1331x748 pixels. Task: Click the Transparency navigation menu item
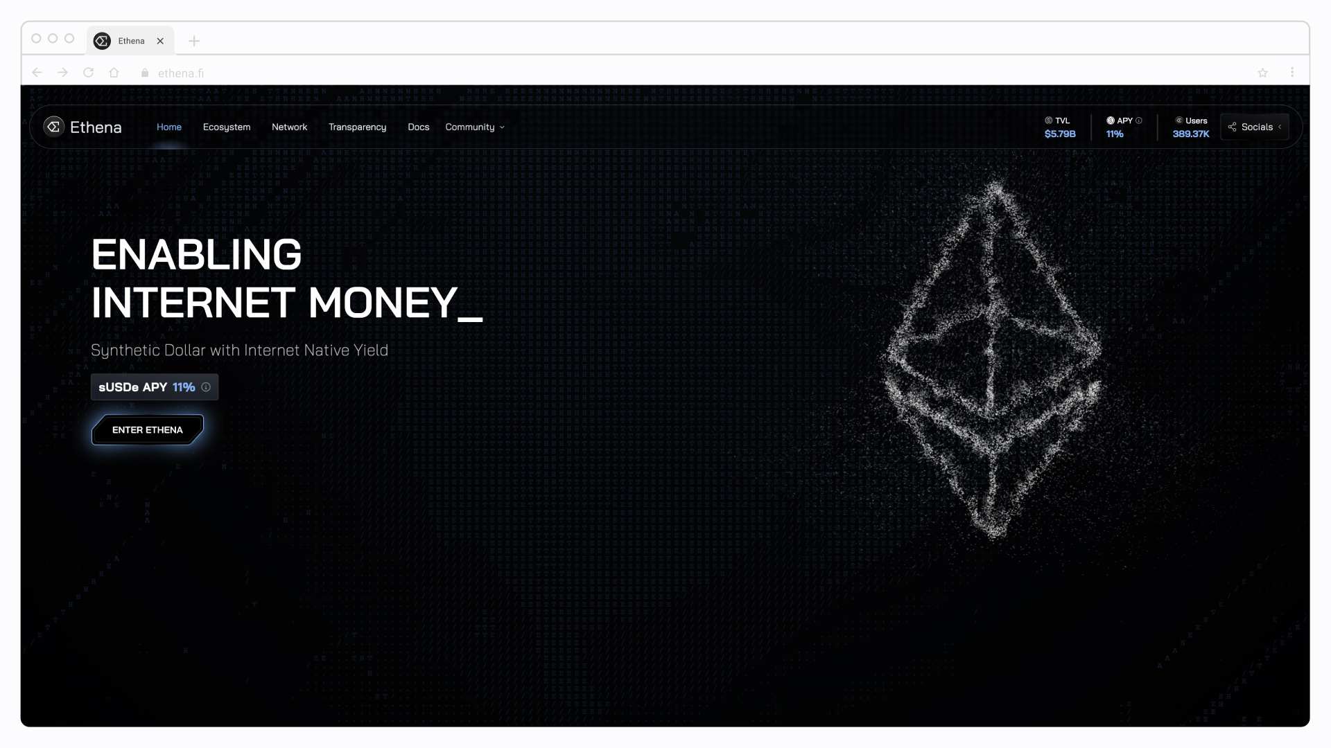(358, 127)
